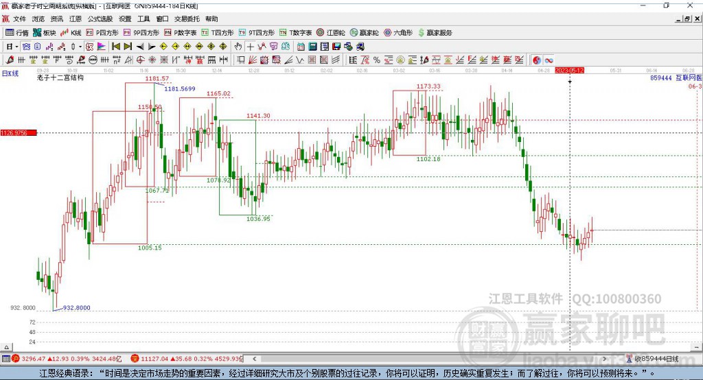
Task: Select the zigzag wave line tool
Action: click(x=300, y=60)
